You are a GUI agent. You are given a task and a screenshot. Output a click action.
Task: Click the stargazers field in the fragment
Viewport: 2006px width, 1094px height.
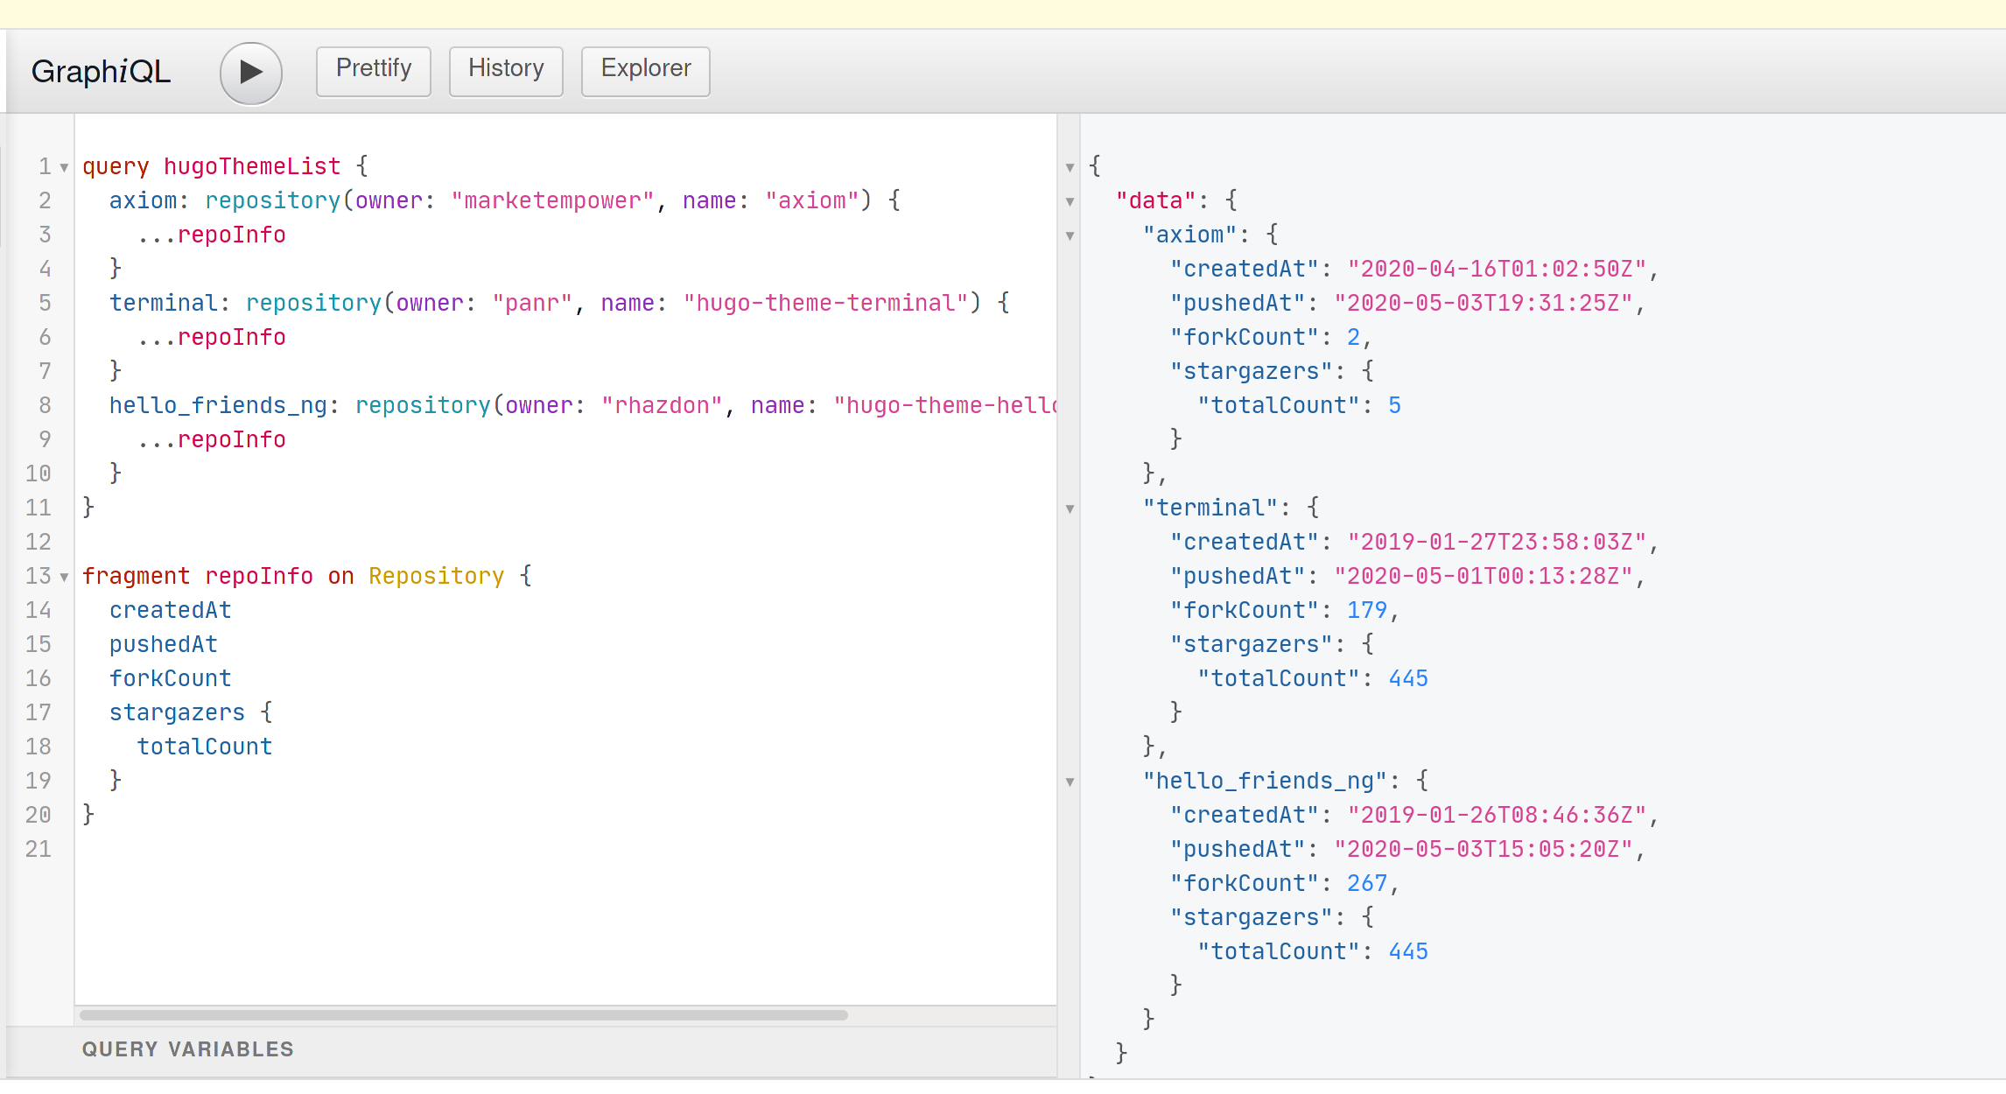178,712
